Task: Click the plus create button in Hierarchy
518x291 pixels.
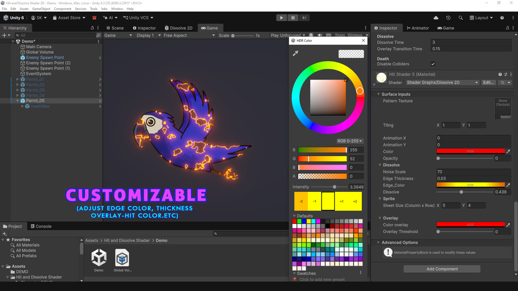Action: pyautogui.click(x=5, y=35)
